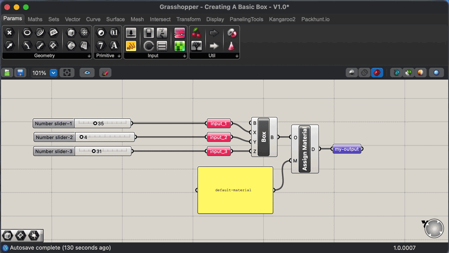
Task: Select the Value List input icon
Action: tap(162, 46)
